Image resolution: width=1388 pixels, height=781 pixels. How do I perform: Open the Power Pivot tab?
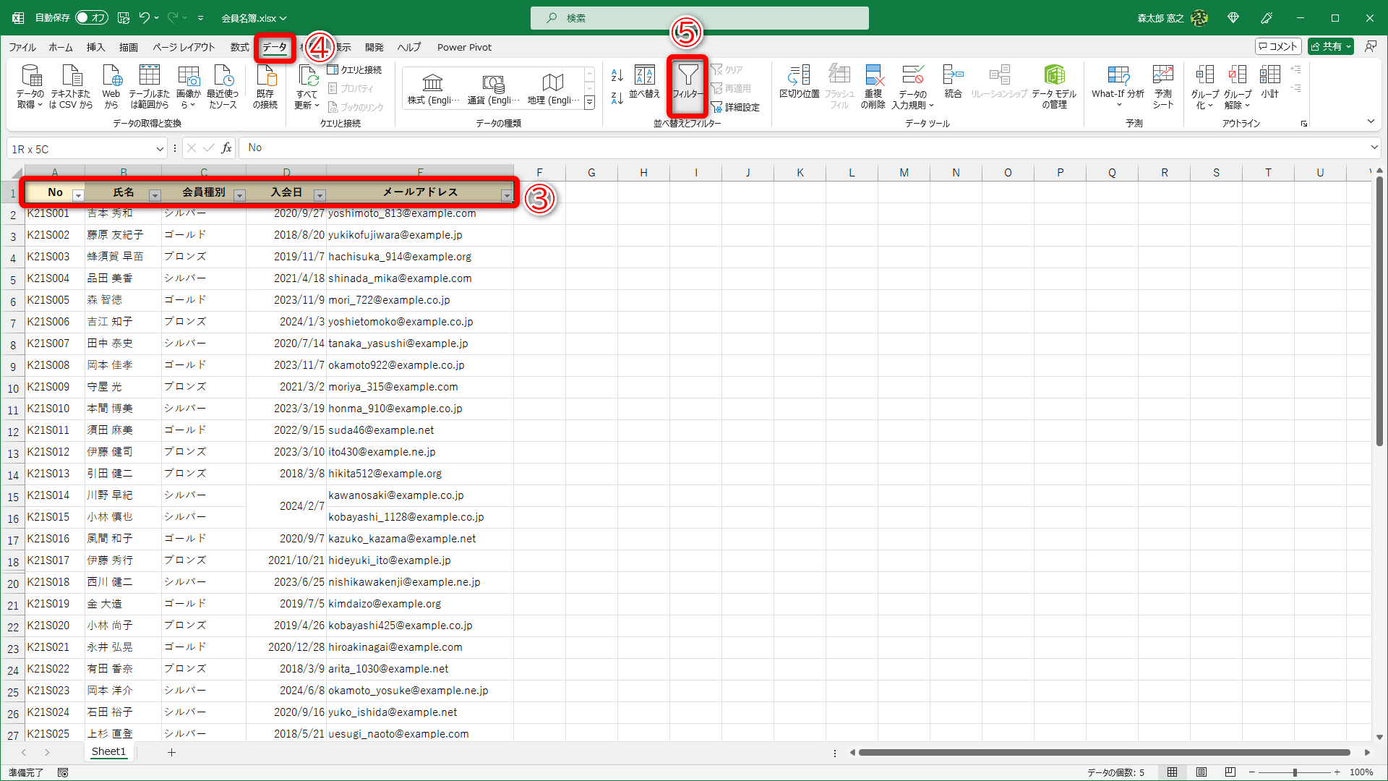[x=464, y=47]
